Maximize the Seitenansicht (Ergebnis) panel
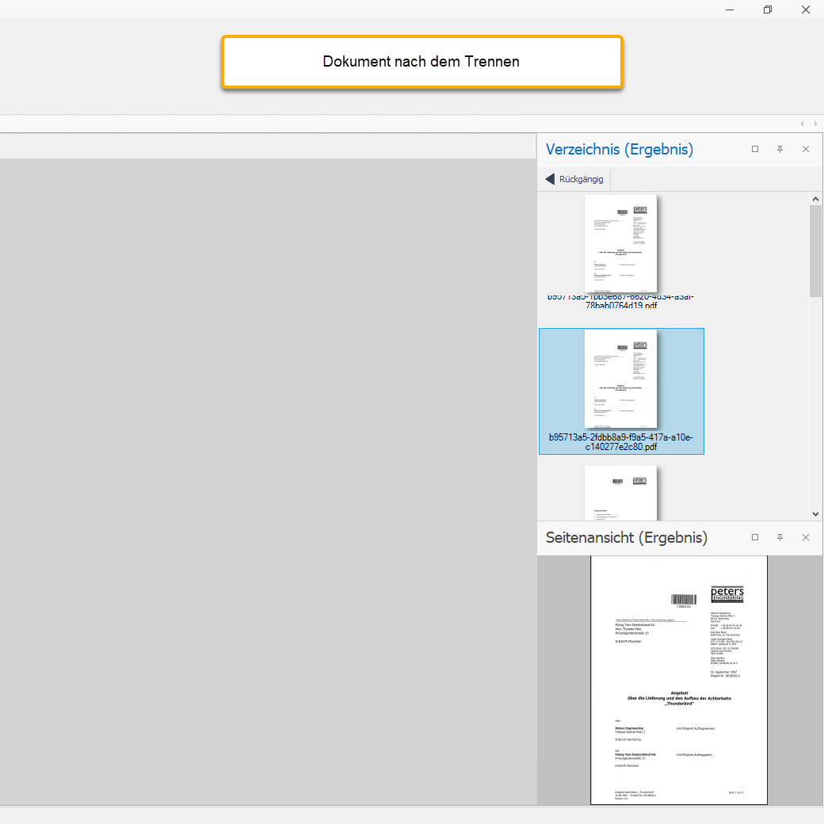Image resolution: width=824 pixels, height=824 pixels. click(755, 537)
